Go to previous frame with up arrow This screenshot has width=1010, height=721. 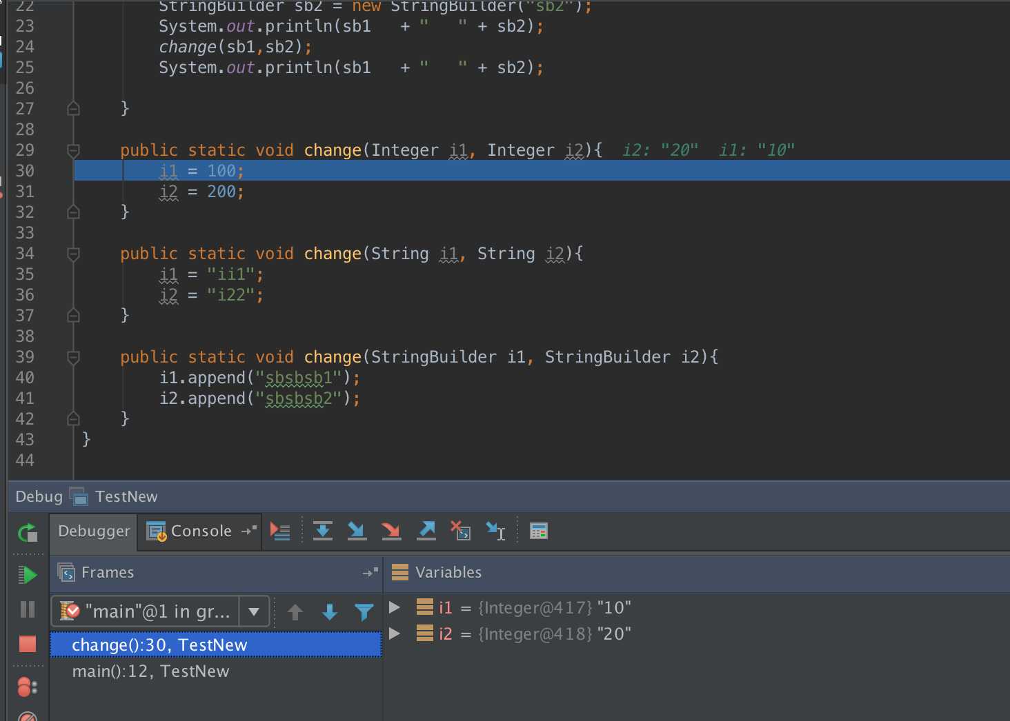click(x=295, y=611)
